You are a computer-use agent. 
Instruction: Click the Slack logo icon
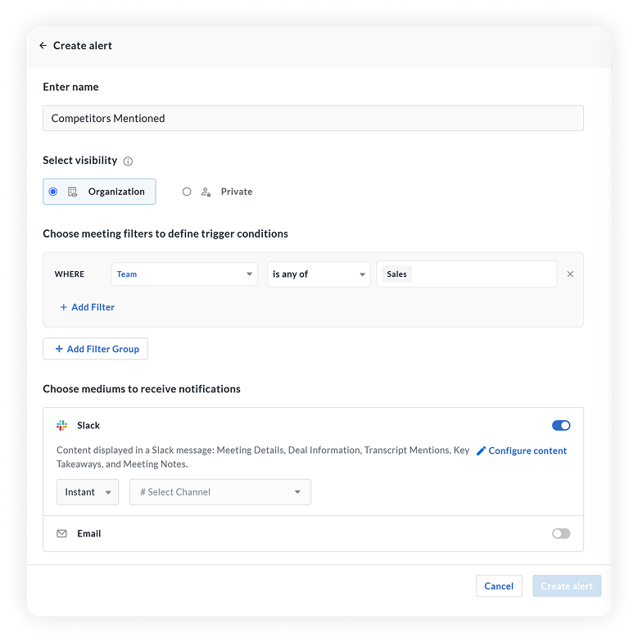point(62,426)
